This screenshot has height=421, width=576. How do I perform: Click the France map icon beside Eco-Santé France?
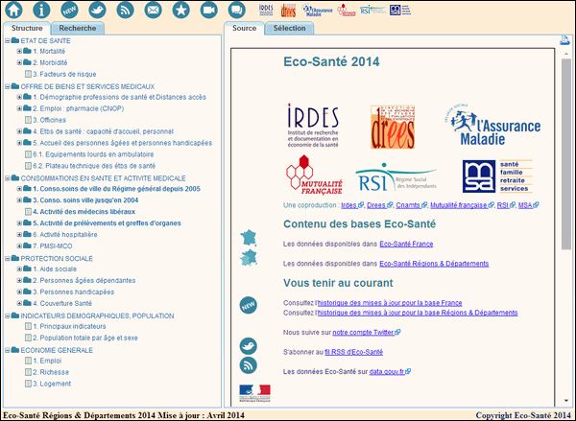click(249, 238)
